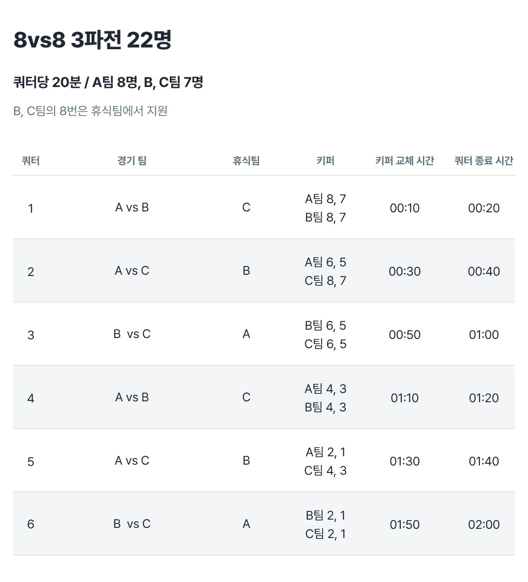Click the 02:00 quarter end time cell
528x582 pixels.
pos(484,524)
